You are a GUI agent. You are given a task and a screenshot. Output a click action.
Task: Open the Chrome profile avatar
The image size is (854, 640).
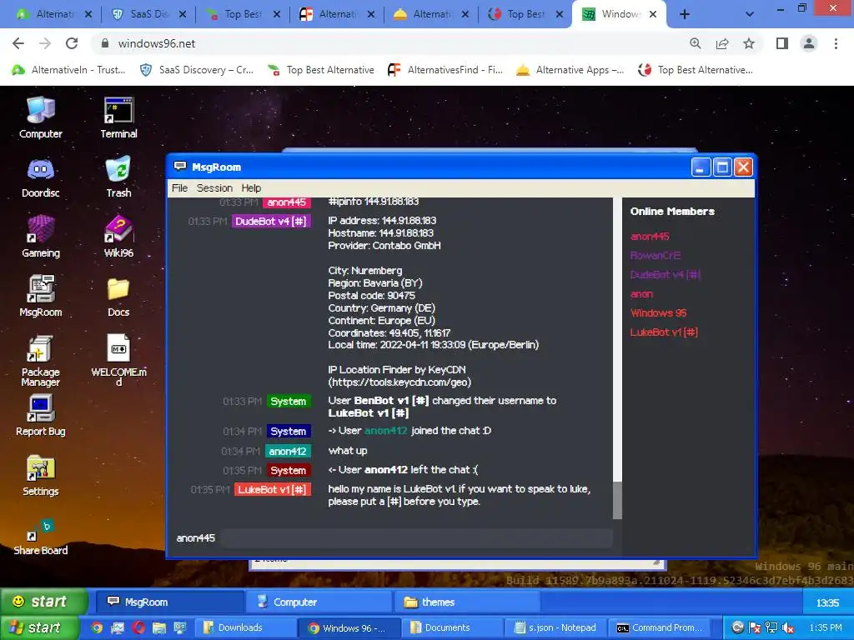tap(809, 43)
